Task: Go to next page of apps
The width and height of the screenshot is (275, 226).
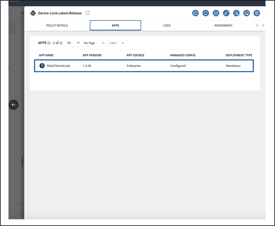Action: pos(122,43)
